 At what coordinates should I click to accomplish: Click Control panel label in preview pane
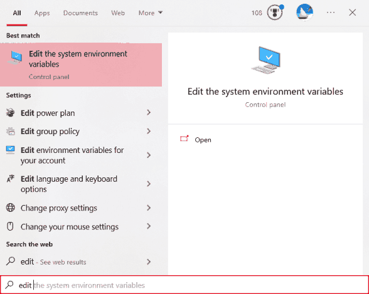265,105
